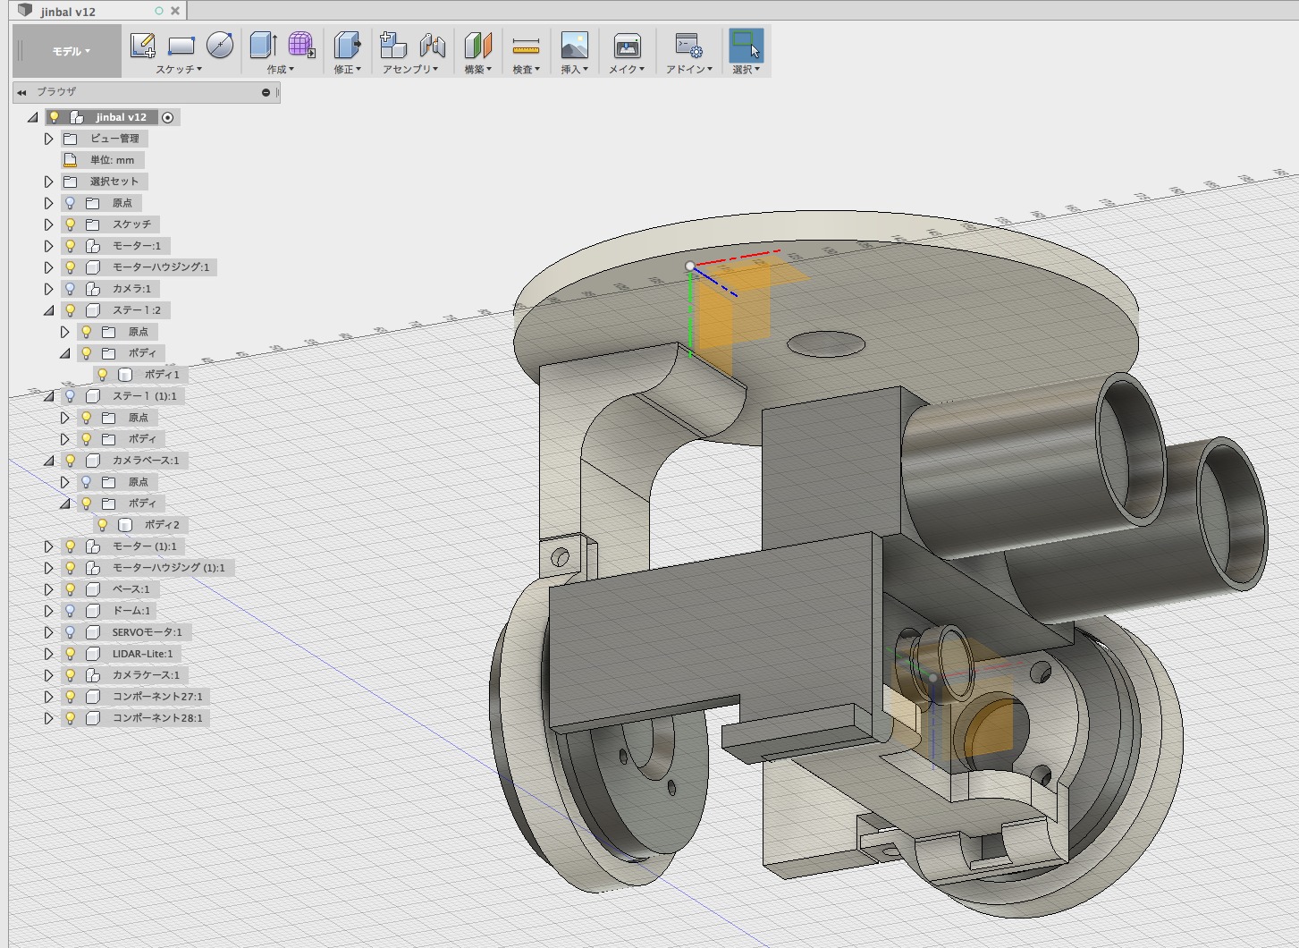Activate jinbal v12 root radio button
1299x948 pixels.
[168, 117]
